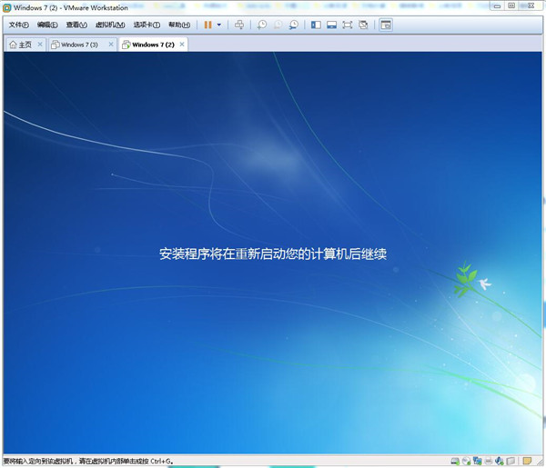Viewport: 546px width, 468px height.
Task: Click the grey display device status icon
Action: point(511,461)
